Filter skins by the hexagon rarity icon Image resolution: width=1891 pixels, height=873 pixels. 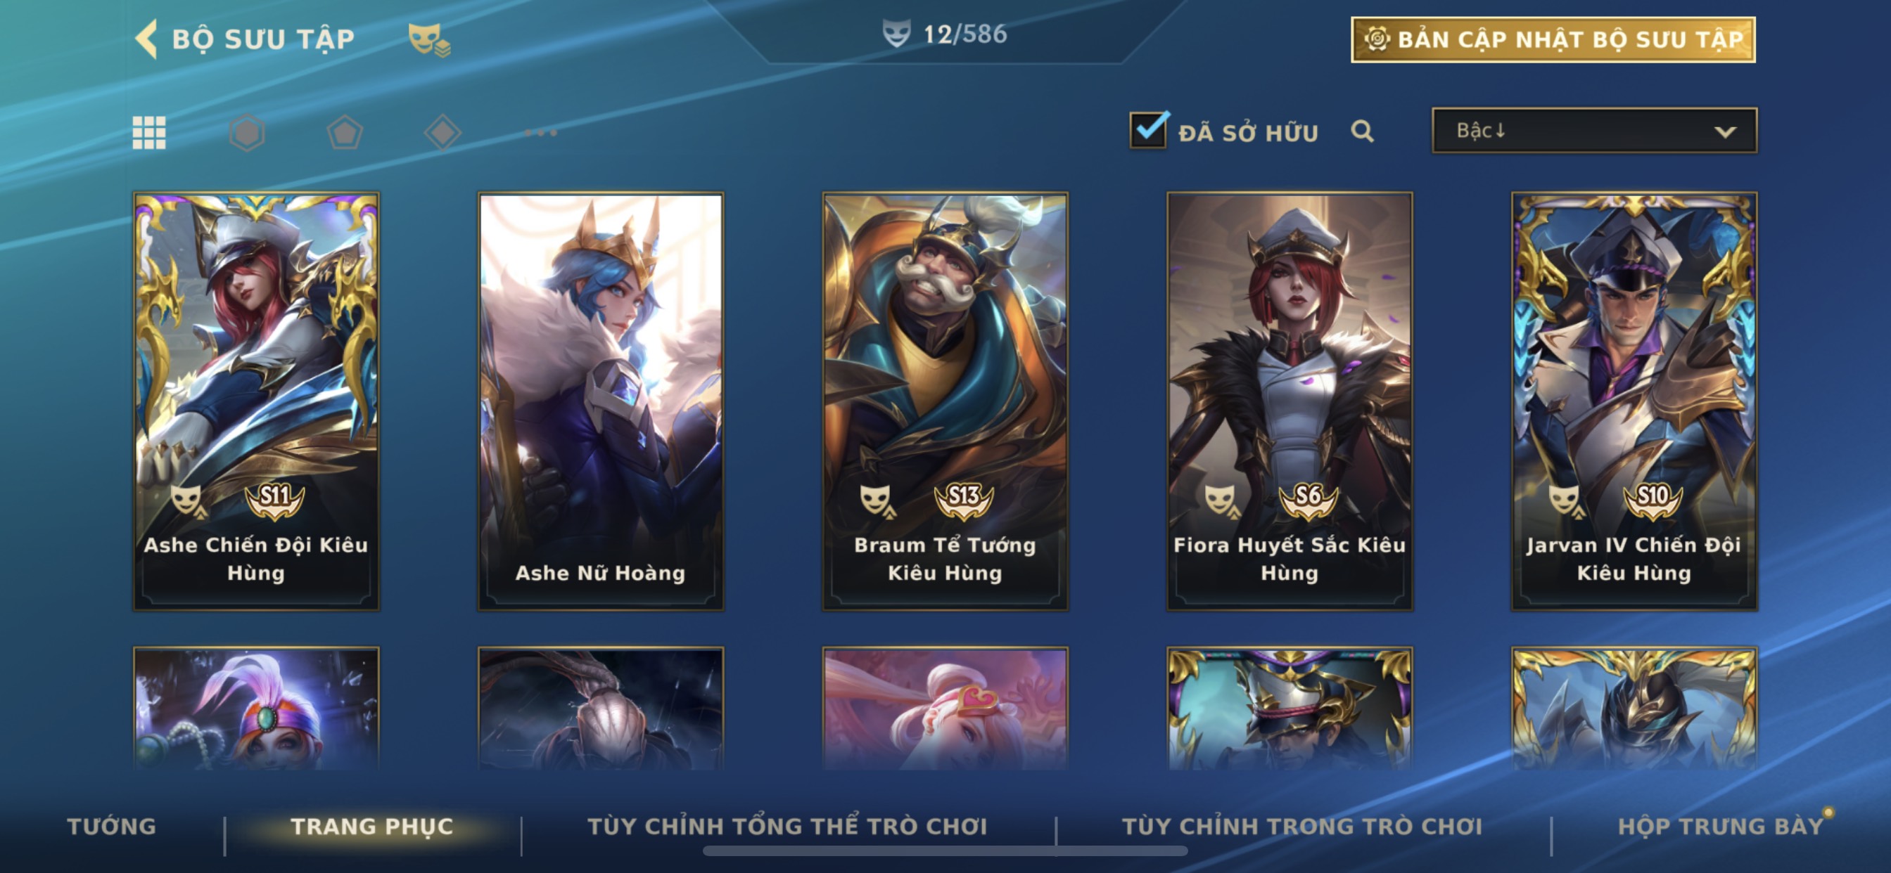click(x=247, y=133)
